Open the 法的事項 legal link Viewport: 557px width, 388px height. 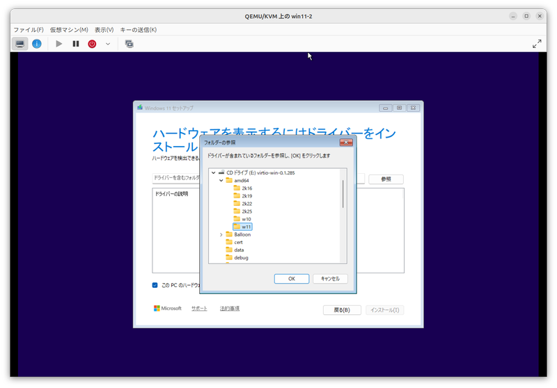pyautogui.click(x=230, y=309)
